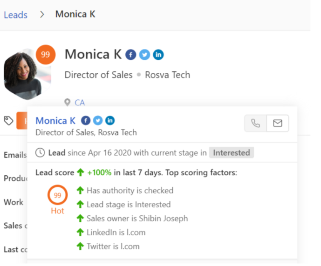The image size is (321, 266).
Task: Open Monica K link in popup card
Action: [55, 121]
